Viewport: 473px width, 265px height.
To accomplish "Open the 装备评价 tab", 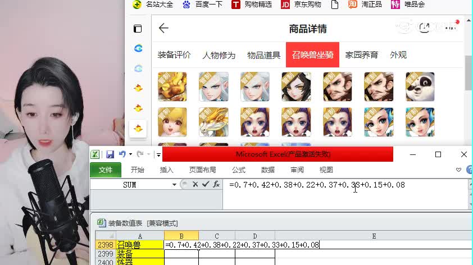I will pos(174,55).
